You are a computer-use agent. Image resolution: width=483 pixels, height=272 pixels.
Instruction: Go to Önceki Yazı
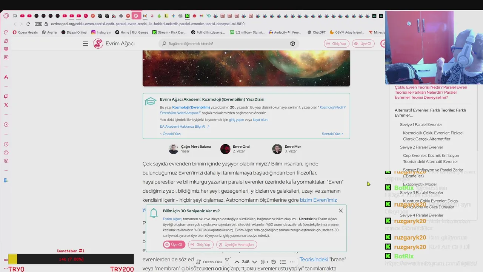170,134
